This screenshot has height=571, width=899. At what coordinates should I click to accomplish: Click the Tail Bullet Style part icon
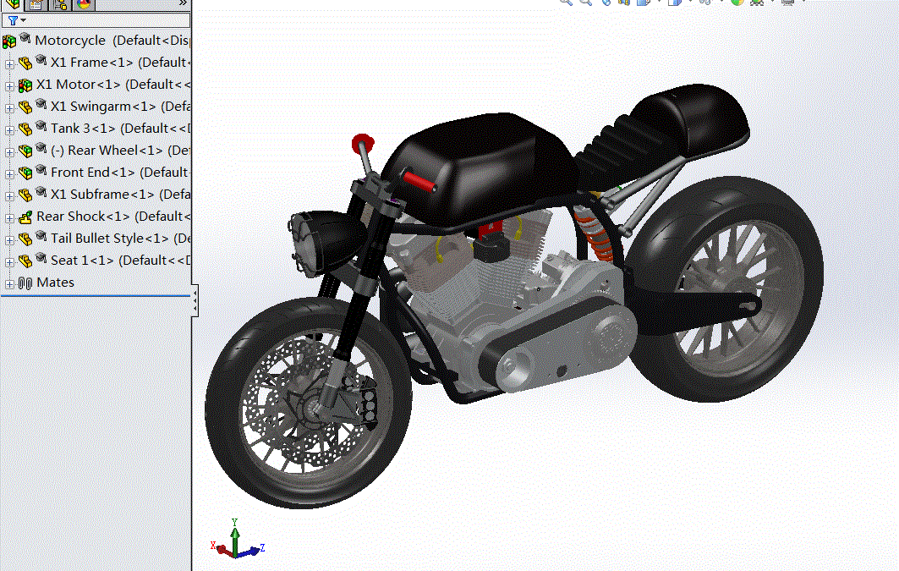pos(25,239)
